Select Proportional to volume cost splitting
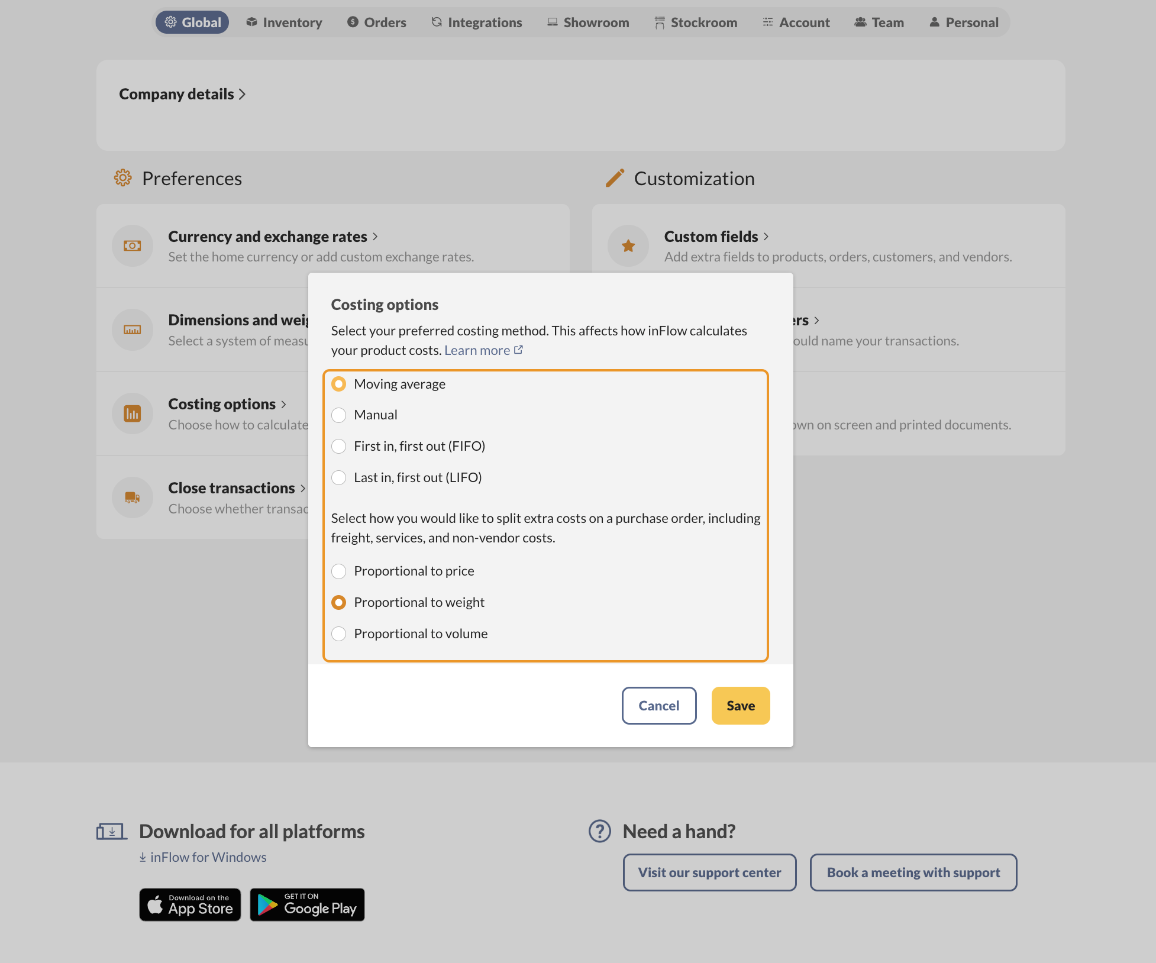Image resolution: width=1156 pixels, height=963 pixels. coord(338,634)
